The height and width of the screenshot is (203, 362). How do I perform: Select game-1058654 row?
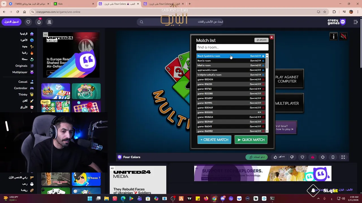coord(231,117)
